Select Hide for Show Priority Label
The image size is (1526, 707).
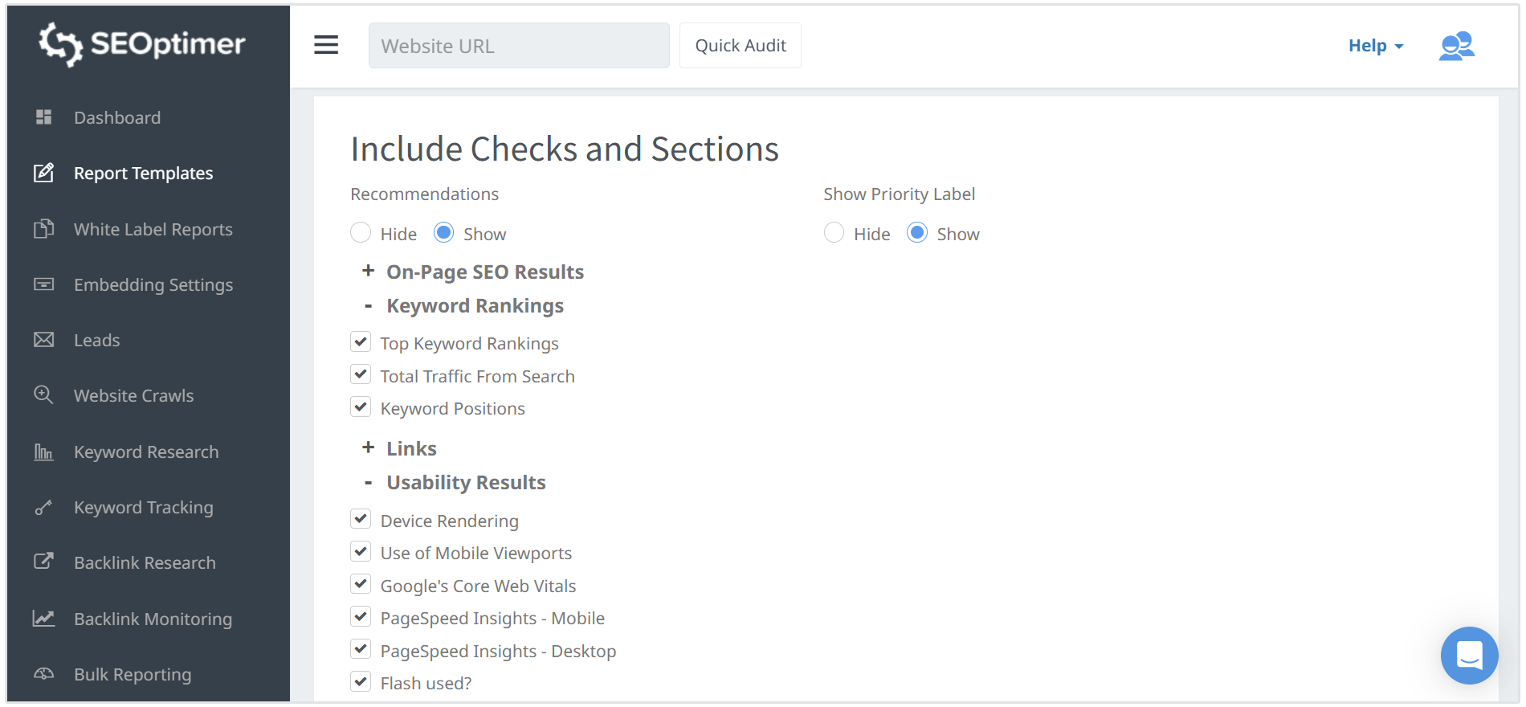coord(834,233)
